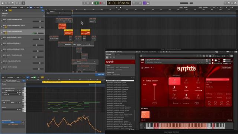Screen dimensions: 238x134
Task: Click the orange Sul Tasto region
Action: 62,26
